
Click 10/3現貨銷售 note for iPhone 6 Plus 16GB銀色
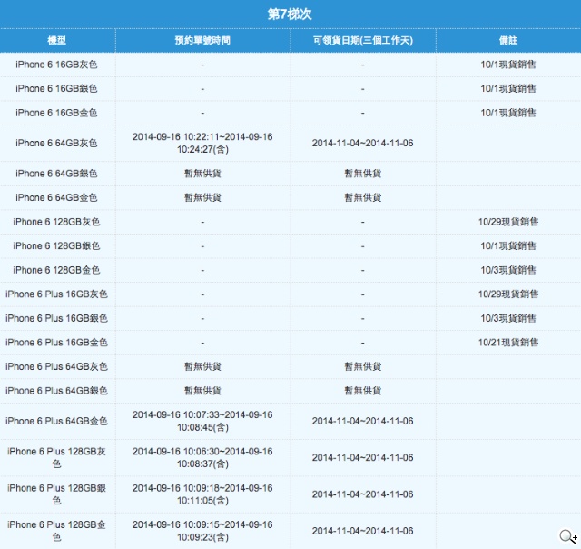click(508, 318)
